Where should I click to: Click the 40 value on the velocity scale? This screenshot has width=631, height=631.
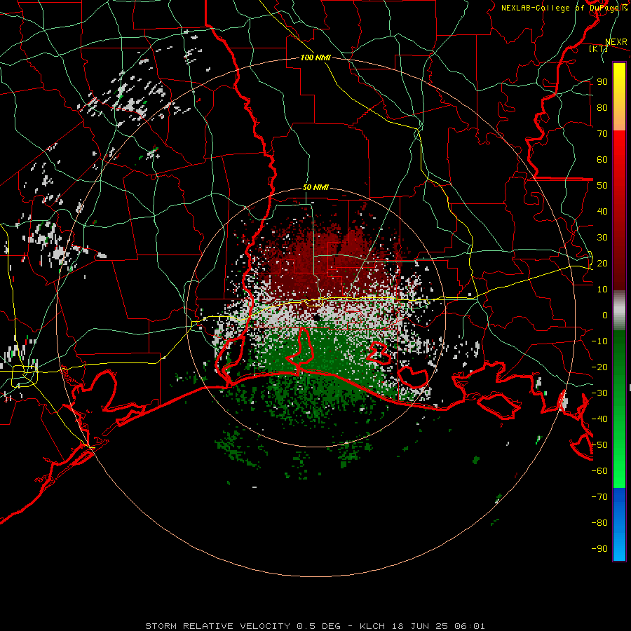[x=602, y=211]
